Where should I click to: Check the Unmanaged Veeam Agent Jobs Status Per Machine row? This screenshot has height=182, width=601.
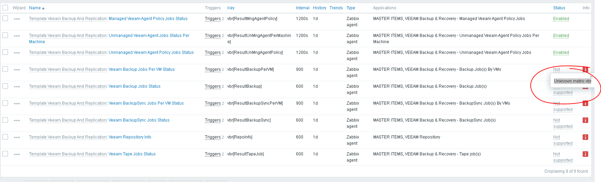(5, 35)
